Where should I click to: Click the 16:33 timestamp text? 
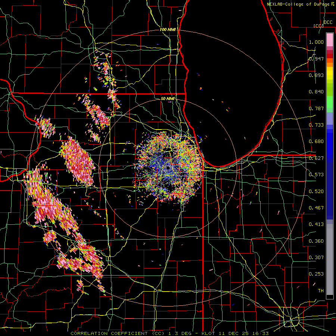pyautogui.click(x=260, y=333)
